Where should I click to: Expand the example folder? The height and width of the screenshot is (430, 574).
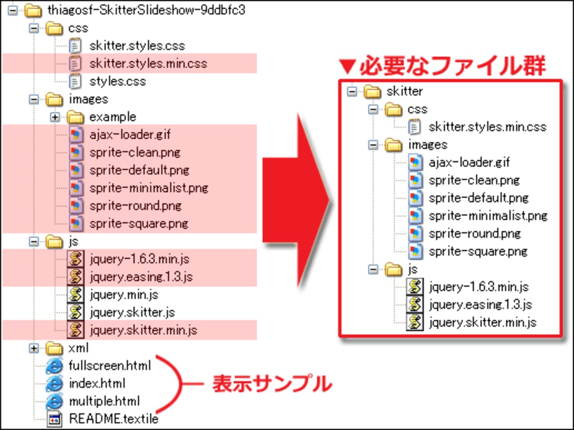55,117
